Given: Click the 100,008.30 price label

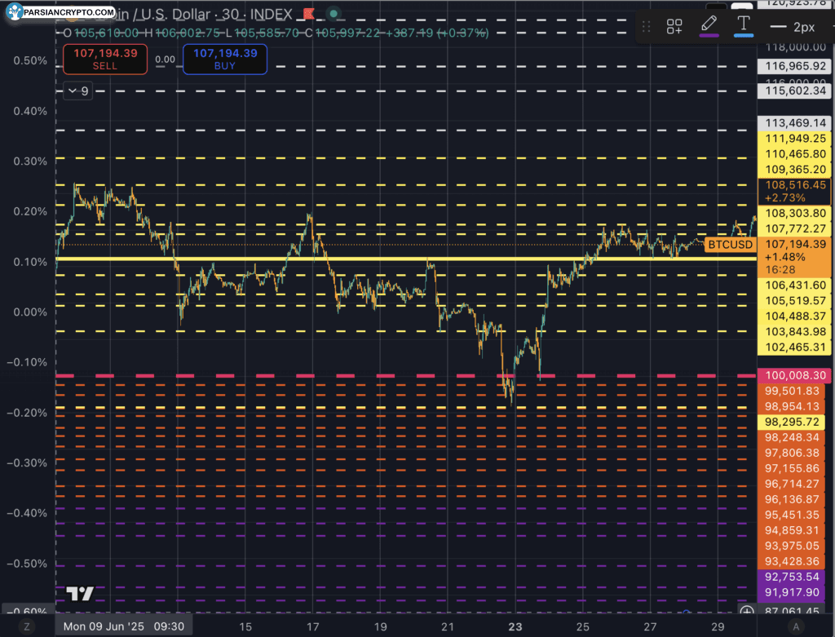Looking at the screenshot, I should [794, 375].
